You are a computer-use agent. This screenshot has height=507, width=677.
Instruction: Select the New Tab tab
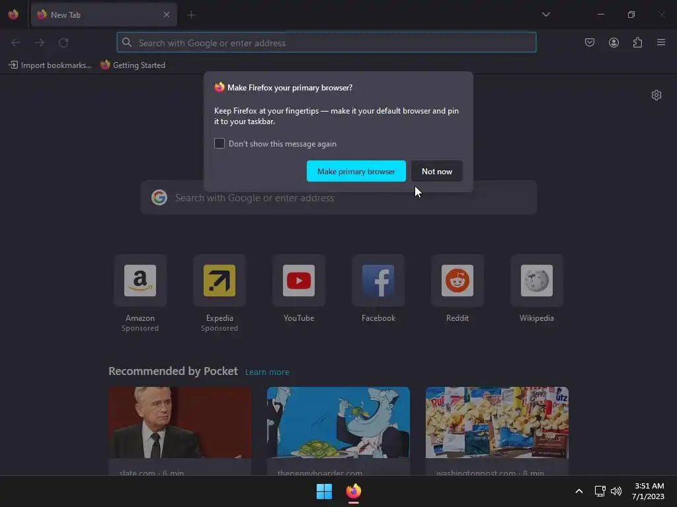tap(104, 15)
